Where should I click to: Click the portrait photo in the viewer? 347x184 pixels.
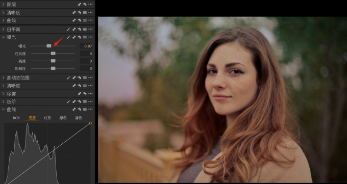pyautogui.click(x=222, y=100)
